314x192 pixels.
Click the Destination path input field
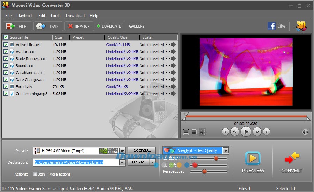pyautogui.click(x=76, y=162)
